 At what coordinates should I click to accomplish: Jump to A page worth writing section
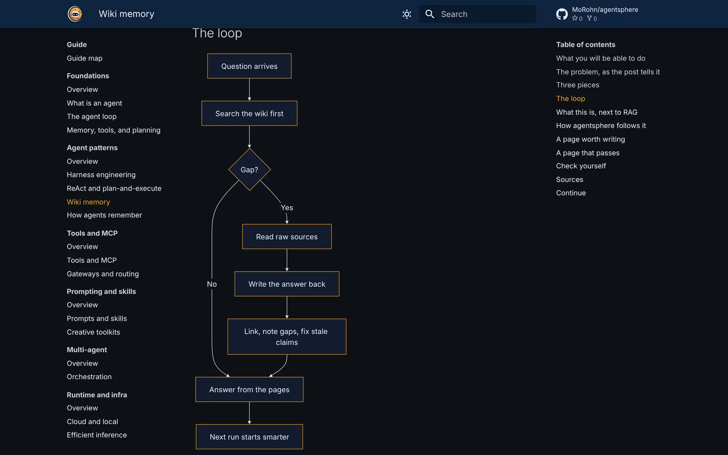coord(590,139)
